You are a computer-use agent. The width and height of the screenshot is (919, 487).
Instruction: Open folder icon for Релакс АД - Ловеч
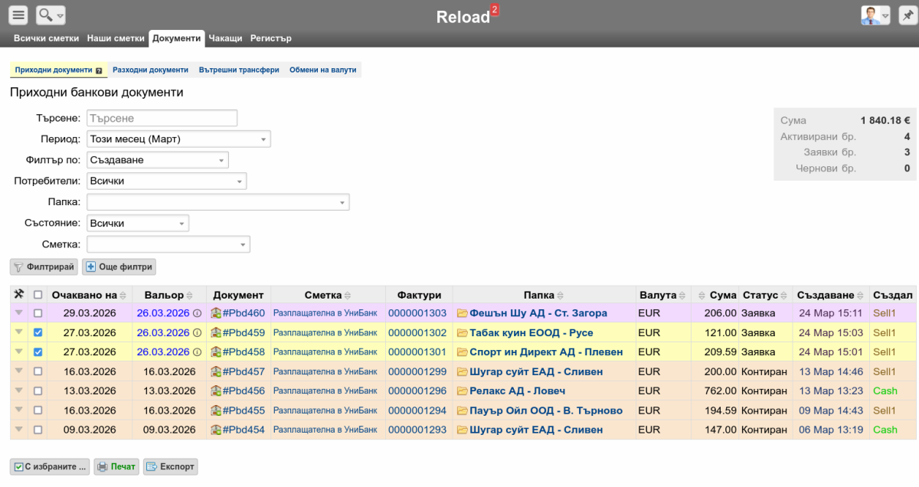[462, 391]
